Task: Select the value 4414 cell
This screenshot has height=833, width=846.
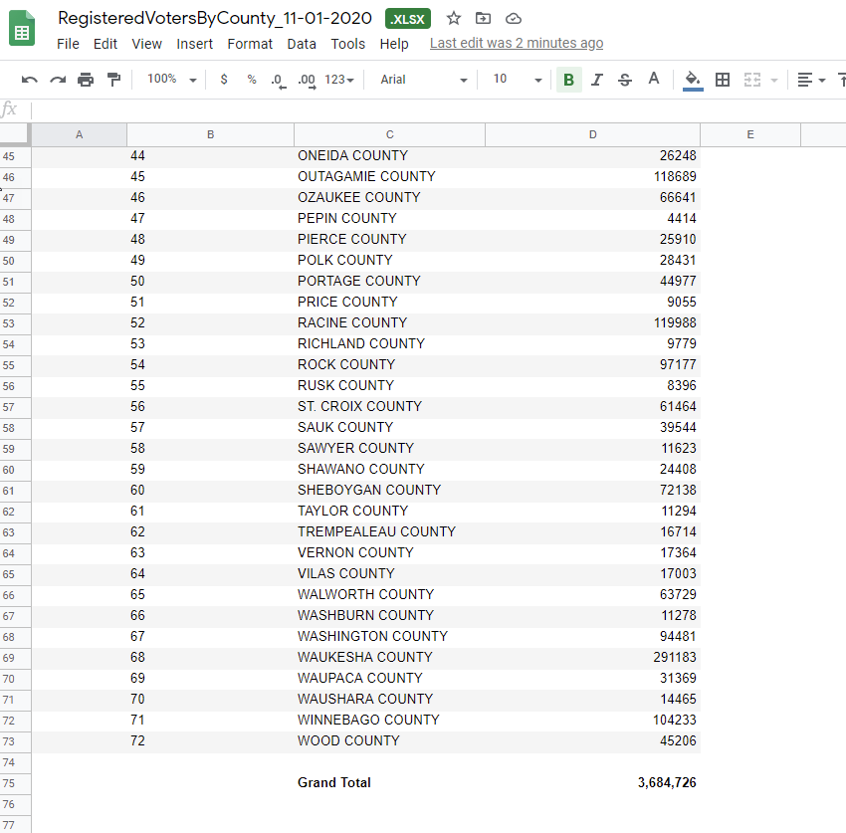Action: click(x=592, y=219)
